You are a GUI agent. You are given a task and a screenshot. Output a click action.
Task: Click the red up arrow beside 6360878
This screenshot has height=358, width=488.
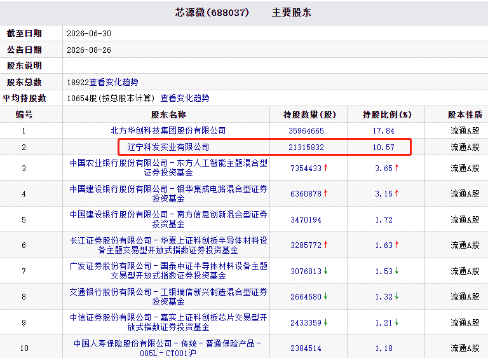tap(325, 193)
